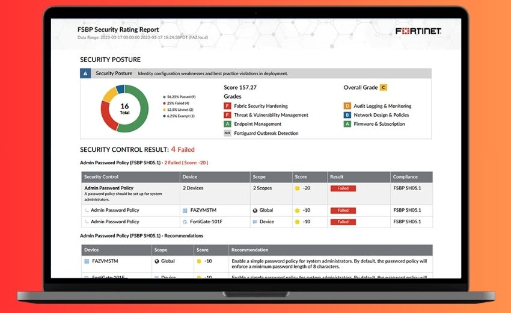Click the blue legend dot for 6.25% Exempt
Screen dimensions: 511x313
point(164,116)
